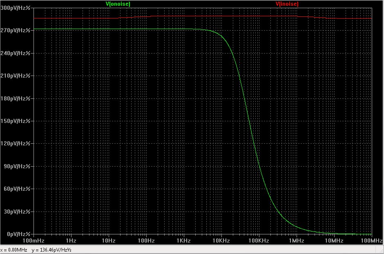The width and height of the screenshot is (384, 254).
Task: Click the 60pV/Hz½ y-axis label
Action: point(17,189)
